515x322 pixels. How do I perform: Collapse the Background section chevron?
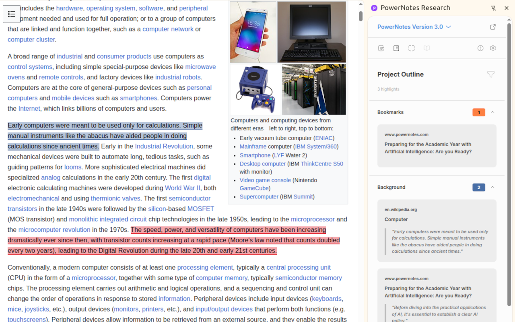click(x=492, y=187)
